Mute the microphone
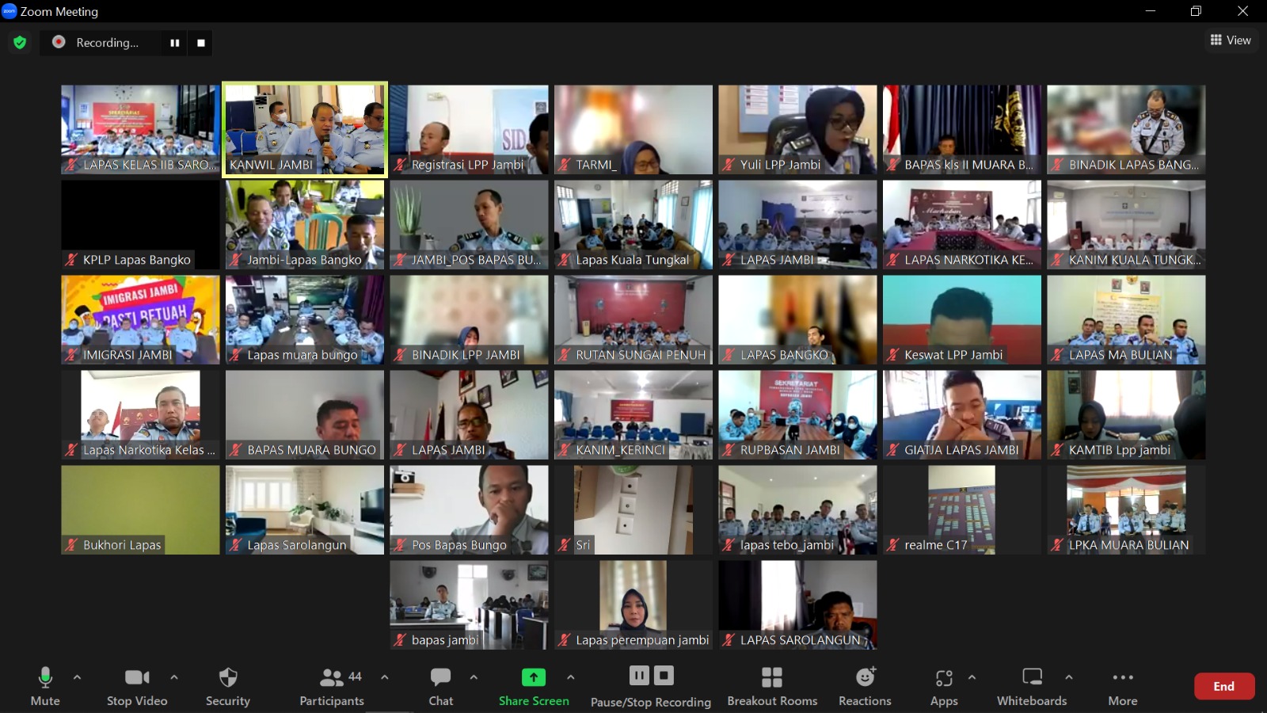The width and height of the screenshot is (1267, 713). click(x=45, y=687)
